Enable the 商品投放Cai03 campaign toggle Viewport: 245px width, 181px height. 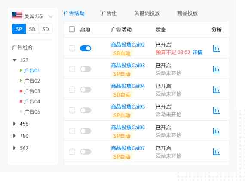pyautogui.click(x=86, y=69)
